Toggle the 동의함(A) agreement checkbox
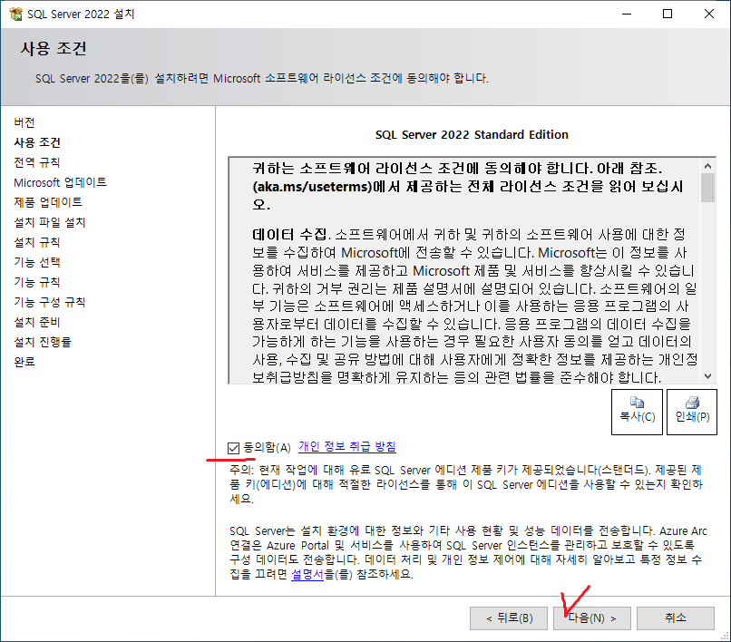 pyautogui.click(x=234, y=448)
